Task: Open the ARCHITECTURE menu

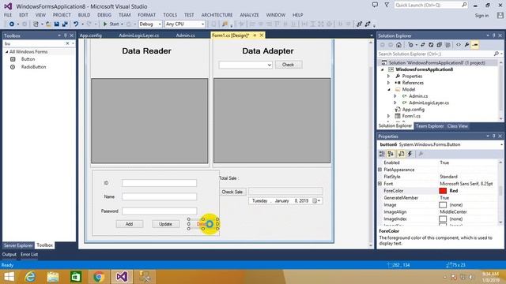Action: click(x=217, y=15)
